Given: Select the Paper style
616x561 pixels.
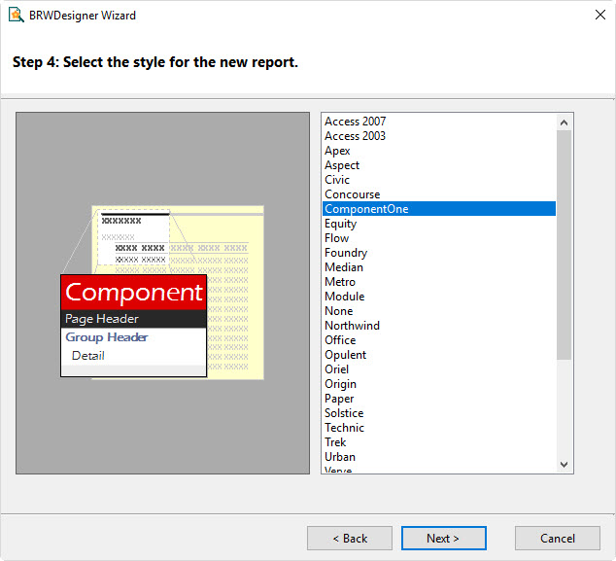Looking at the screenshot, I should pyautogui.click(x=439, y=398).
